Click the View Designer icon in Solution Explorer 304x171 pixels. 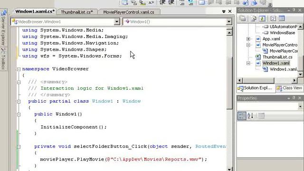tap(282, 19)
